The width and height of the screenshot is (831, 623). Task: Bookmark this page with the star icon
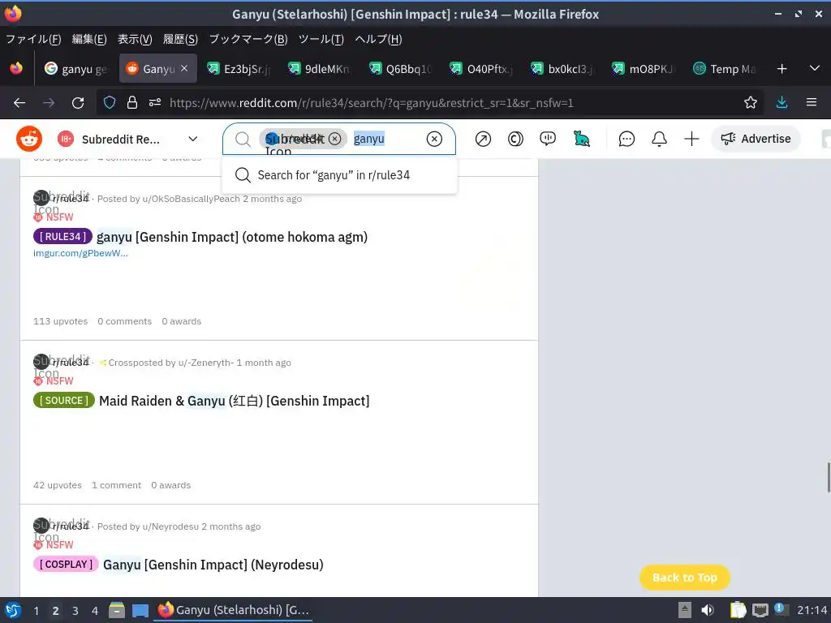point(751,103)
